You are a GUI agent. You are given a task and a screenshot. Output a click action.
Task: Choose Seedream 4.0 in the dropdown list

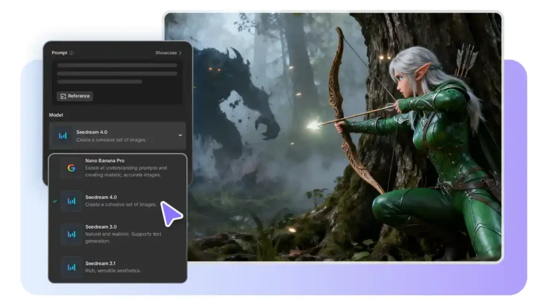(121, 200)
